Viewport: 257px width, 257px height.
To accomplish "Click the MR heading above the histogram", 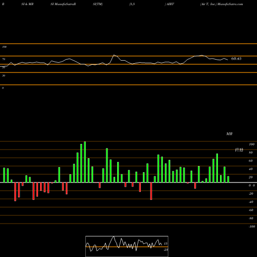I will 229,134.
